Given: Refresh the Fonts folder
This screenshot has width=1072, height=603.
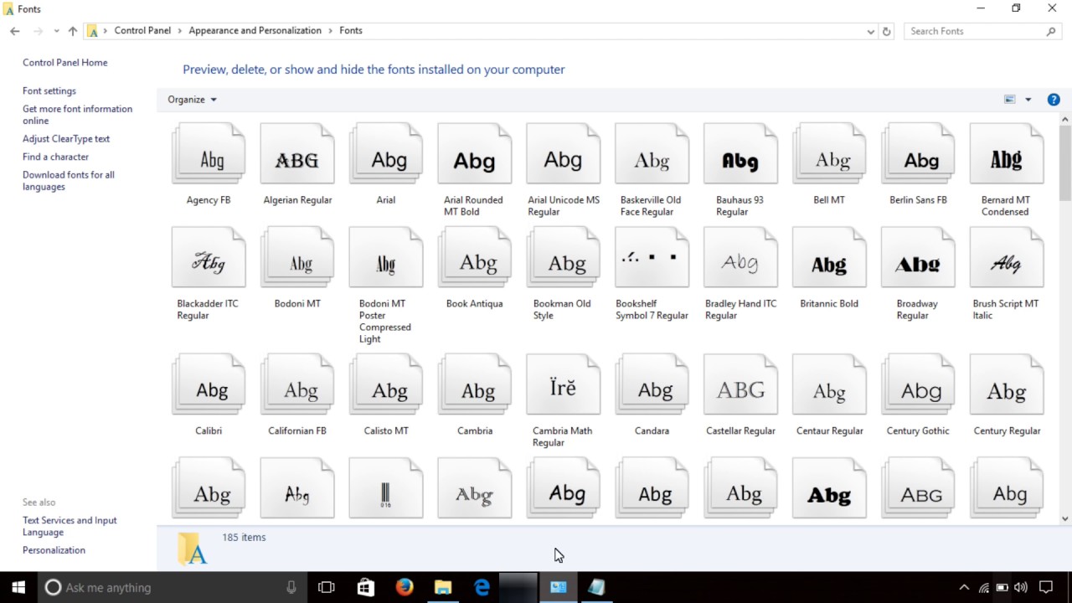Looking at the screenshot, I should [887, 31].
